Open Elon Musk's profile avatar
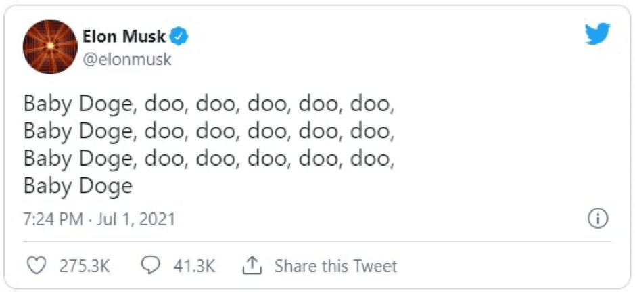 pos(50,47)
